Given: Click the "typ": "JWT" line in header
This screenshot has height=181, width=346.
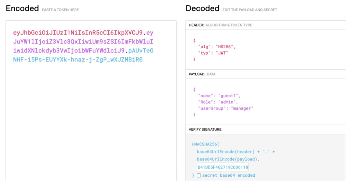Looking at the screenshot, I should [213, 53].
